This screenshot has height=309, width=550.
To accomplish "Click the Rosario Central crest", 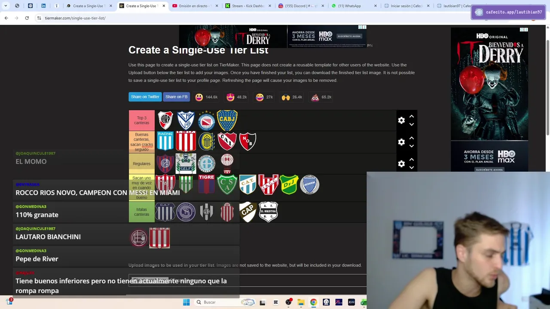I will [206, 141].
